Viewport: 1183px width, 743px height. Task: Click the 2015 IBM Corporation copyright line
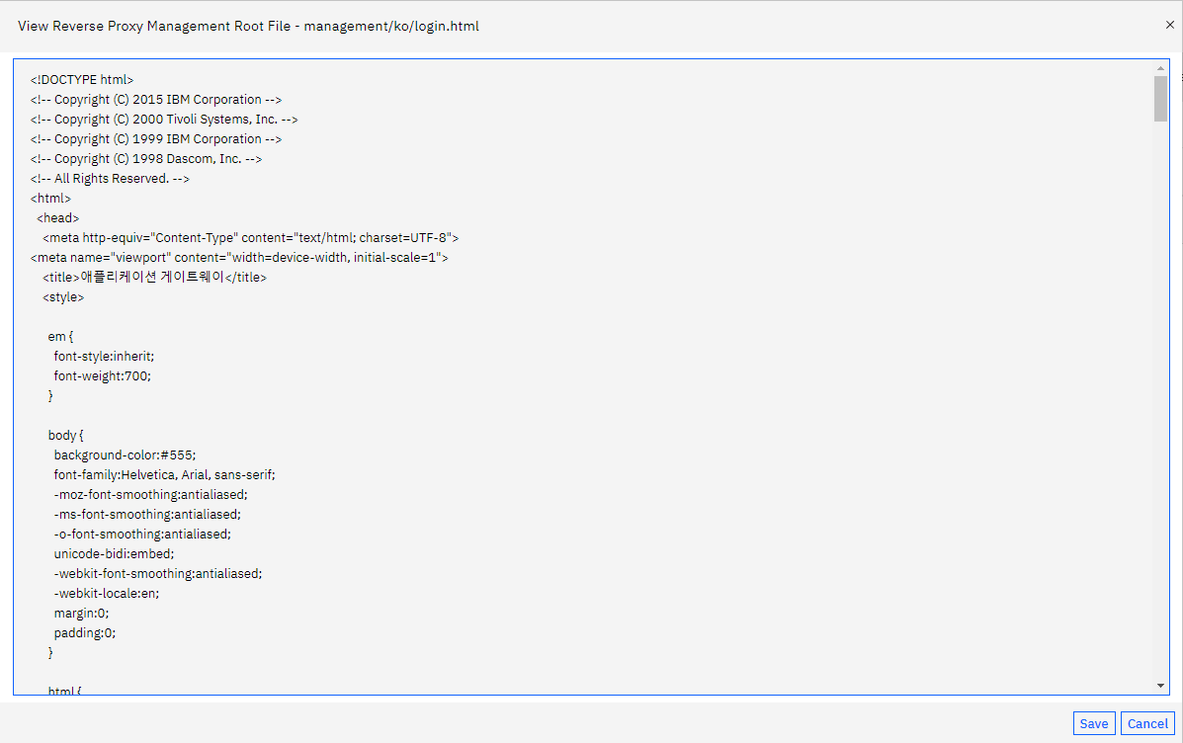click(x=156, y=100)
